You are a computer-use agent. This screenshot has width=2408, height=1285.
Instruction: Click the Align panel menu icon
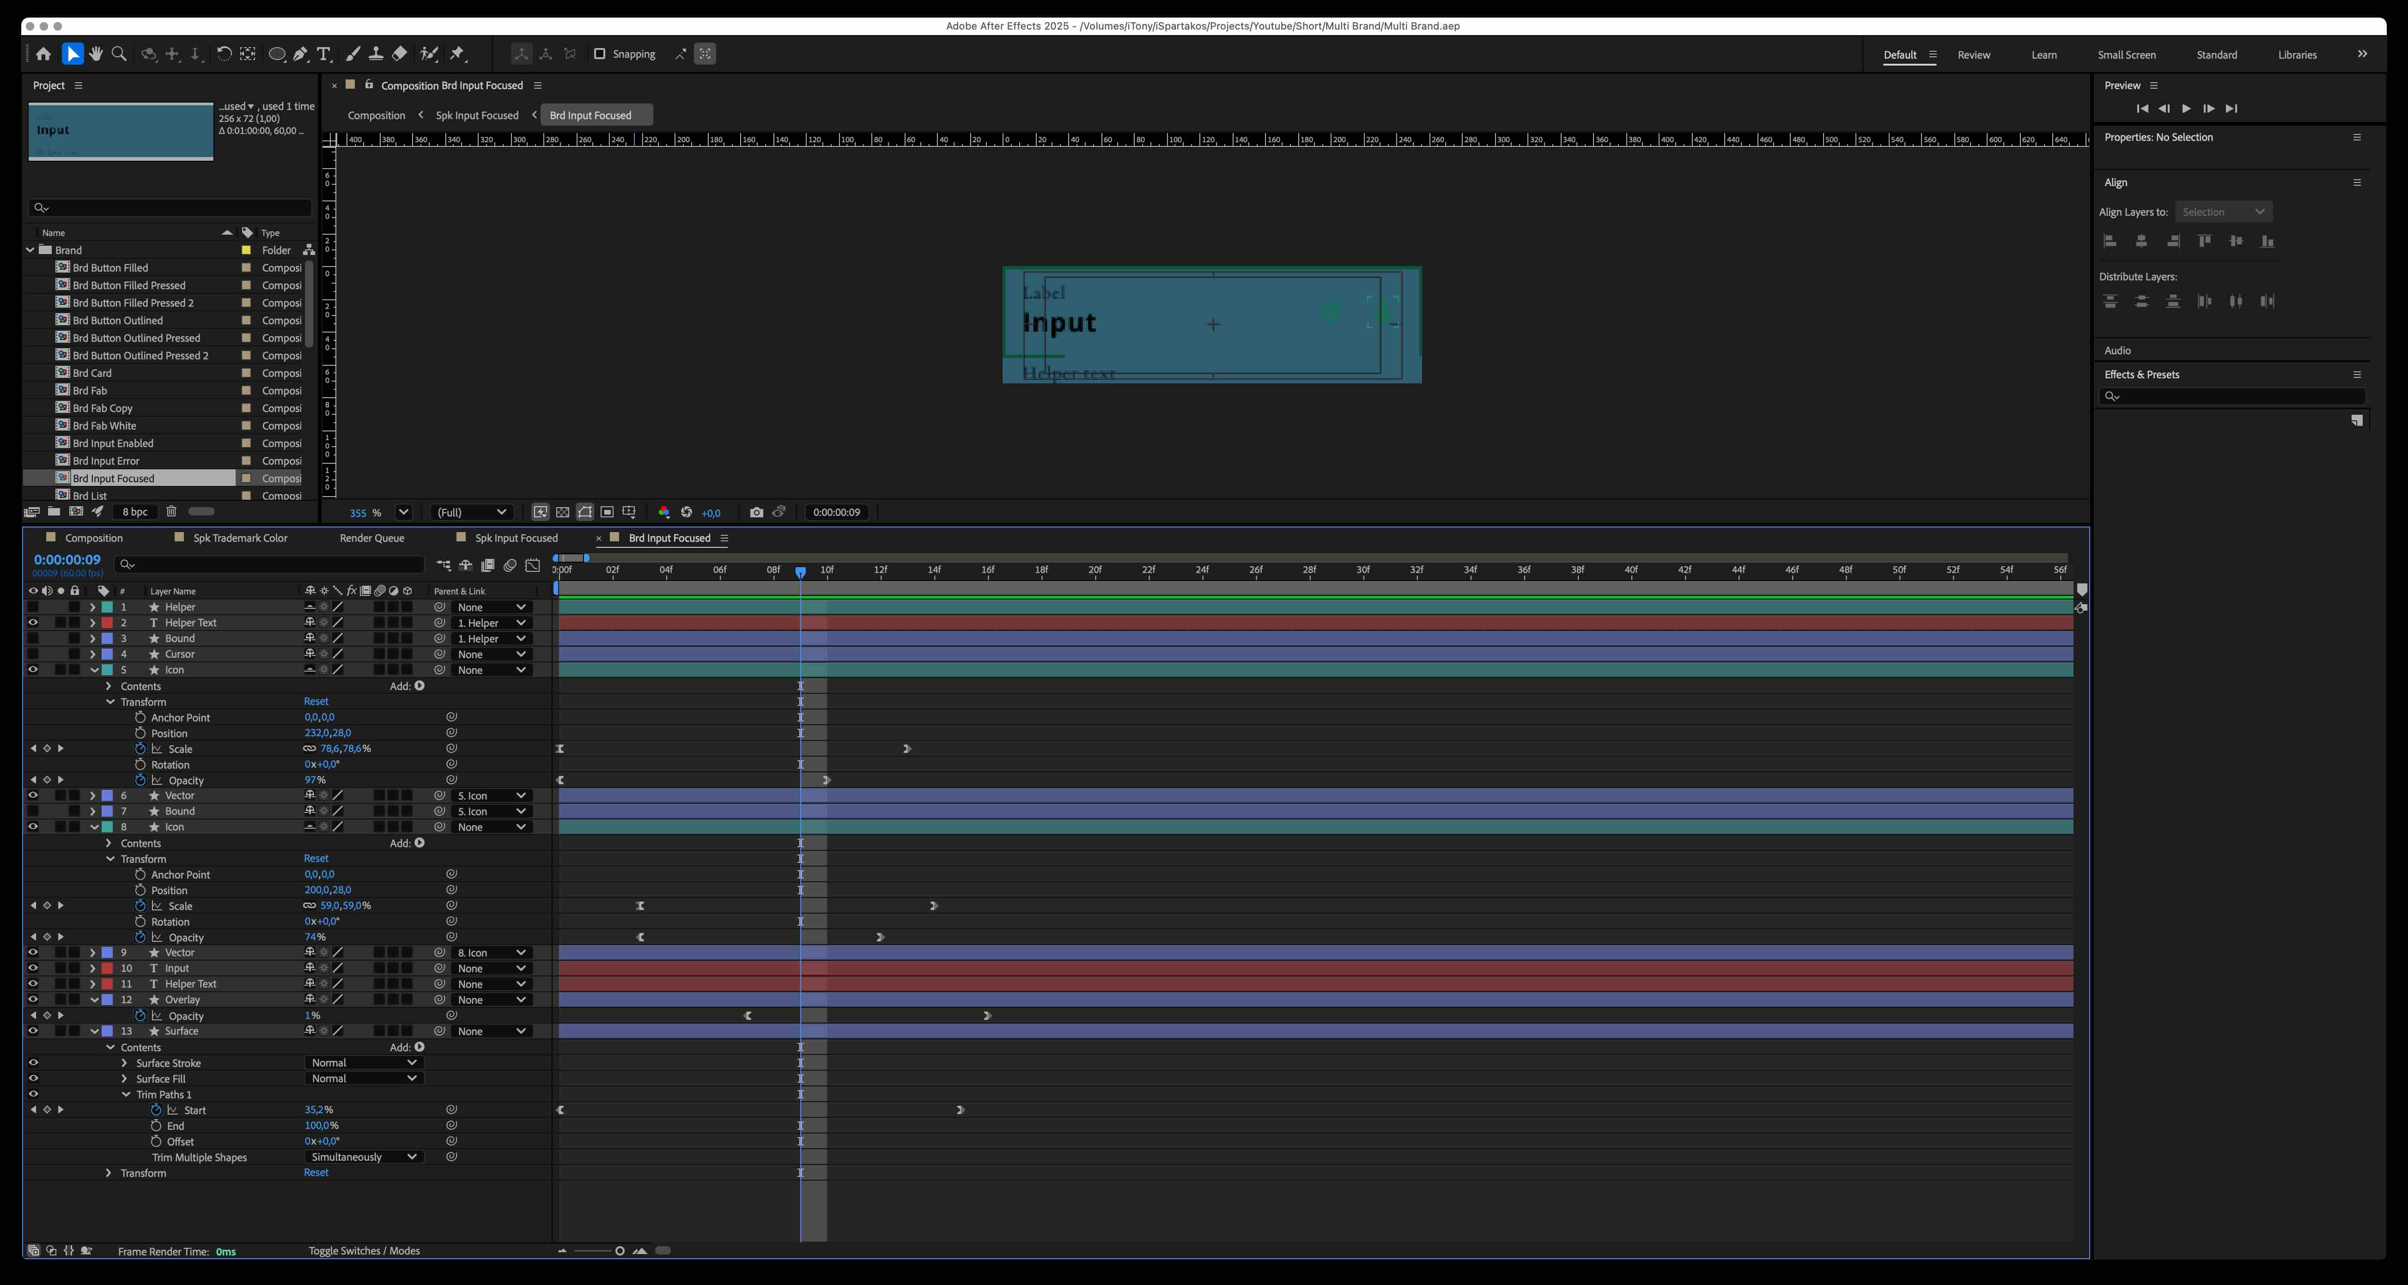[2357, 182]
